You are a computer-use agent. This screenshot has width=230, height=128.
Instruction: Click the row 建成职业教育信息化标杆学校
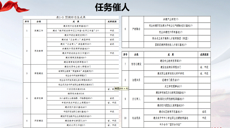(x=171, y=74)
